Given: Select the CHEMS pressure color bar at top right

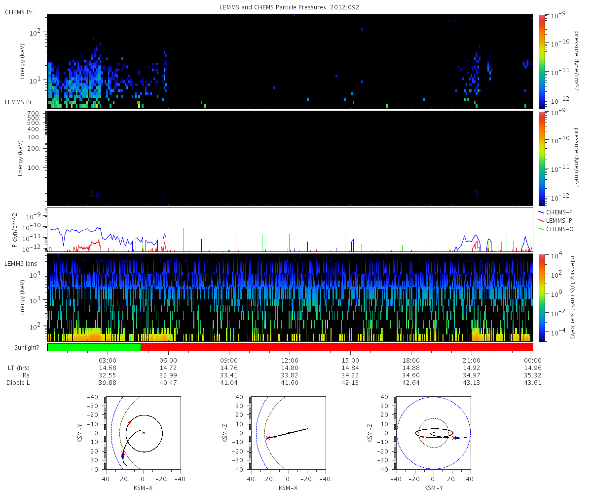Looking at the screenshot, I should coord(541,61).
